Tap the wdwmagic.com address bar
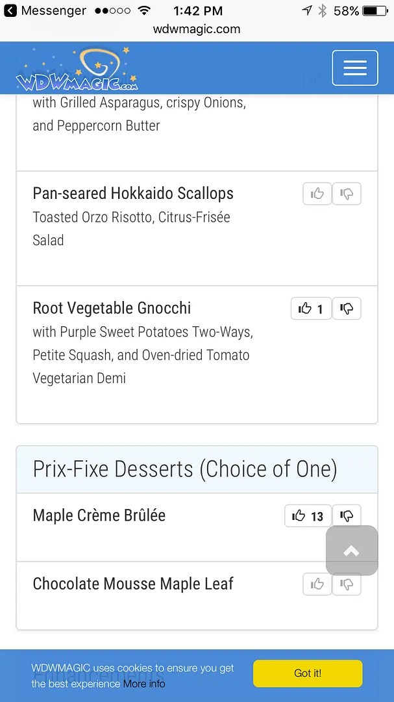This screenshot has width=394, height=702. pos(197,29)
